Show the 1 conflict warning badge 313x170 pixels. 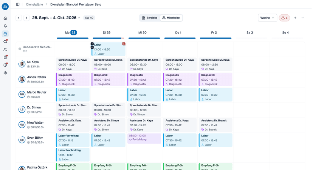pos(284,18)
